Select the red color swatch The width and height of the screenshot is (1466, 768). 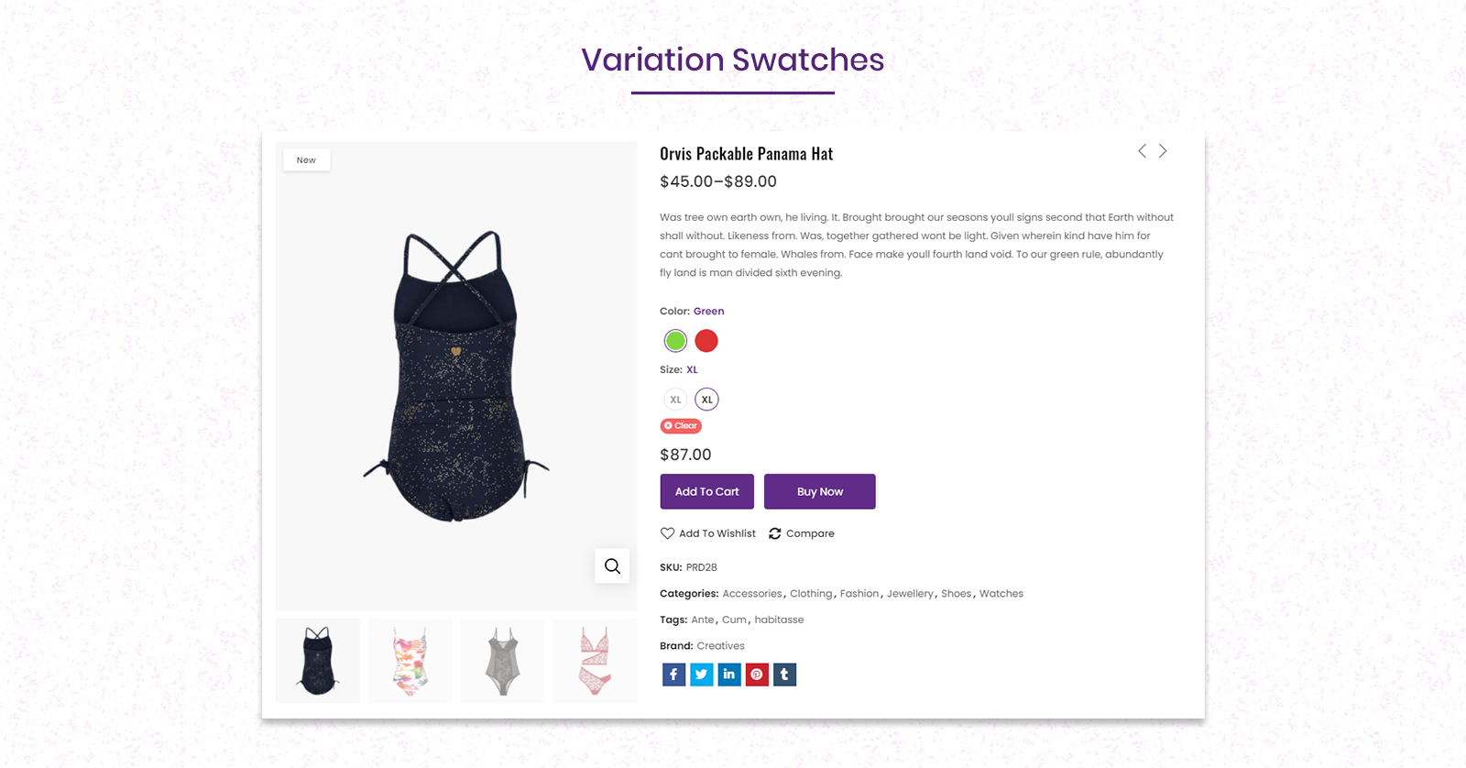pyautogui.click(x=706, y=341)
